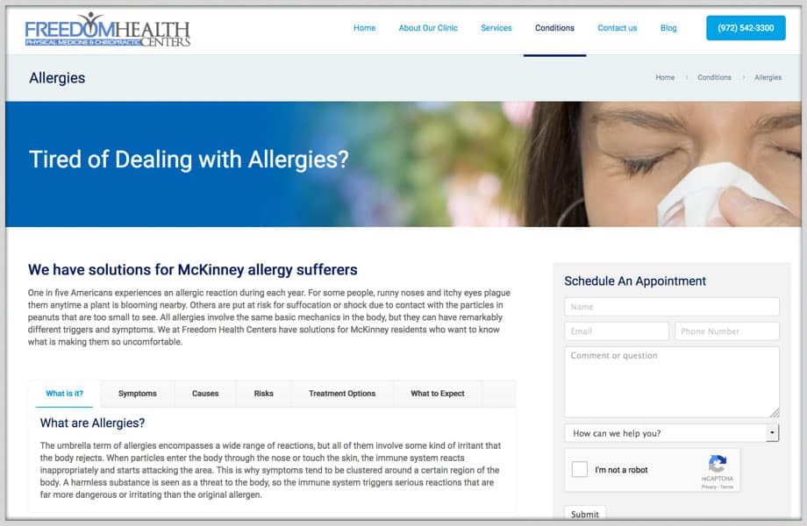Click the Home breadcrumb link

[x=665, y=77]
